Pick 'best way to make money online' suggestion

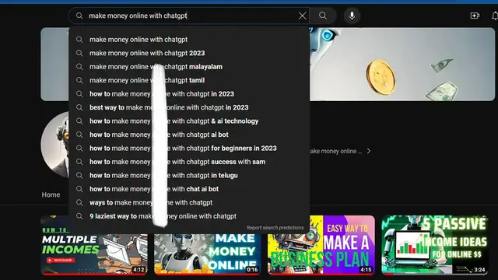click(189, 107)
